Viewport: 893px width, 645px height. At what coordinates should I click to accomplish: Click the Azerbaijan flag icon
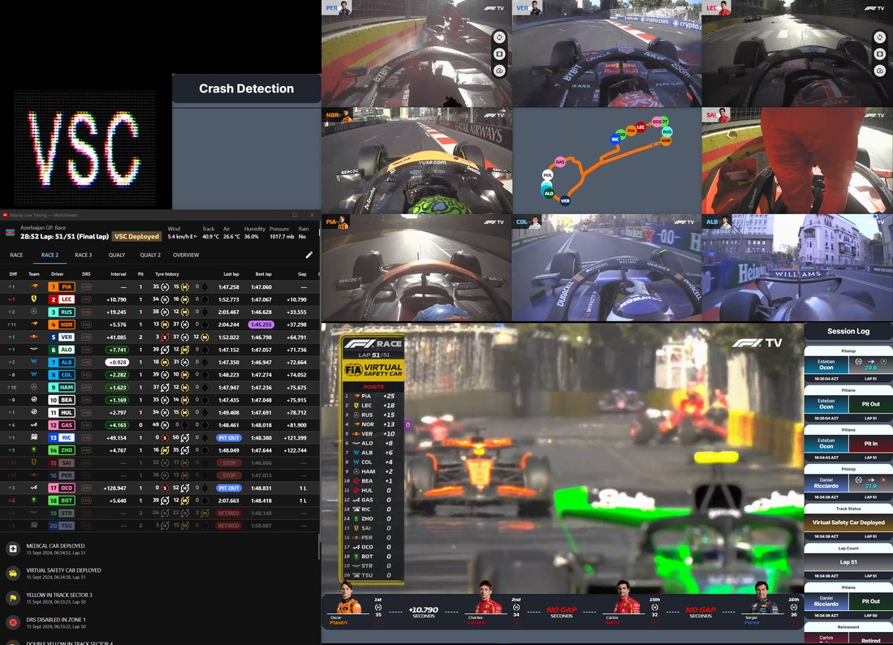11,232
